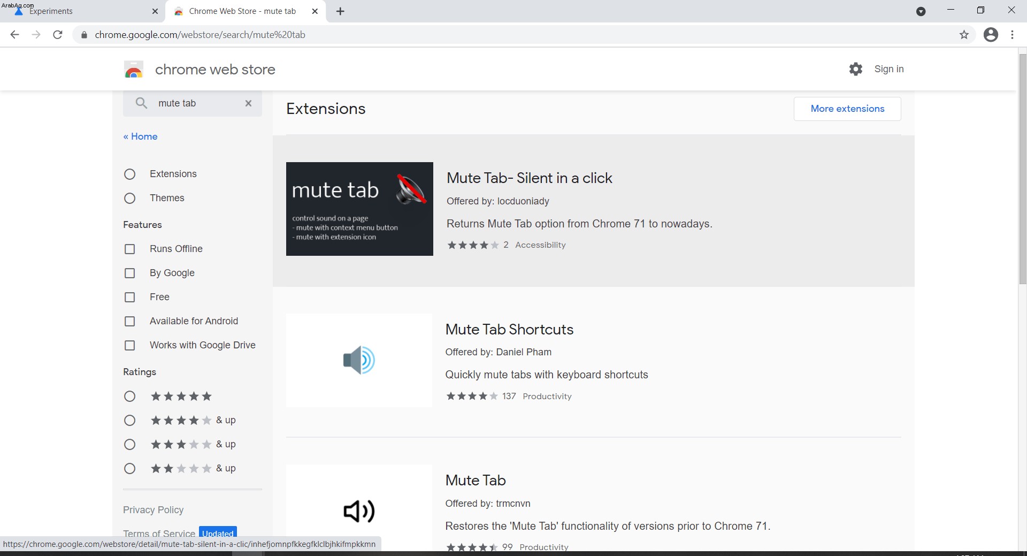The height and width of the screenshot is (556, 1027).
Task: Click the More extensions button
Action: click(x=847, y=109)
